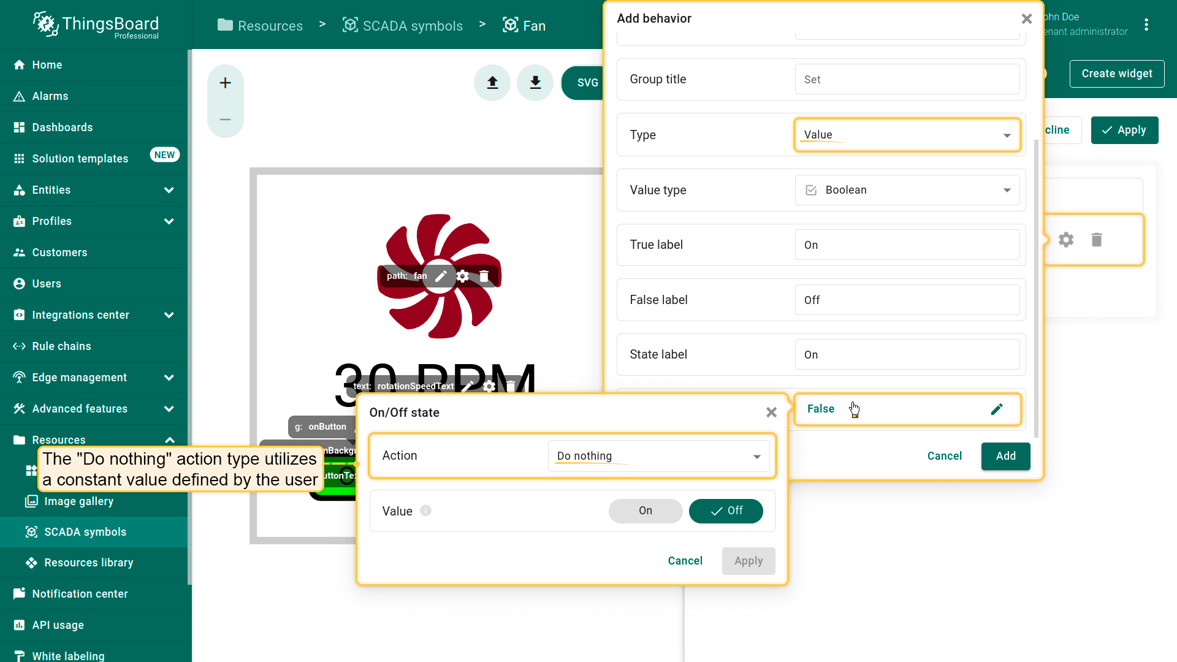Viewport: 1177px width, 662px height.
Task: Open the Type Value dropdown
Action: (907, 135)
